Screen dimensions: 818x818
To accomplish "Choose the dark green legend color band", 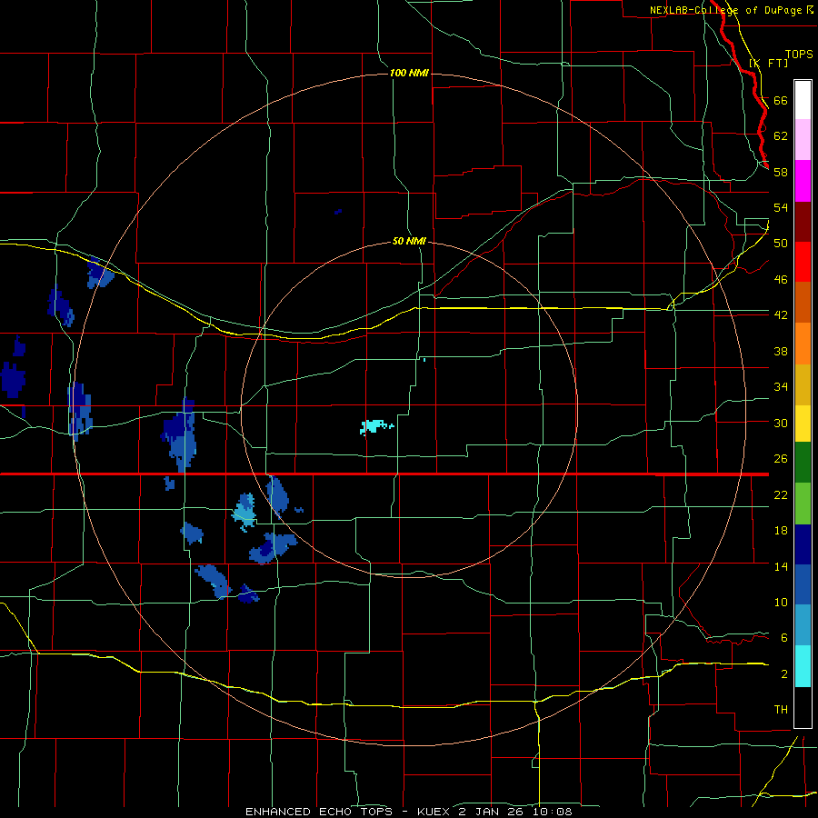I will [803, 463].
